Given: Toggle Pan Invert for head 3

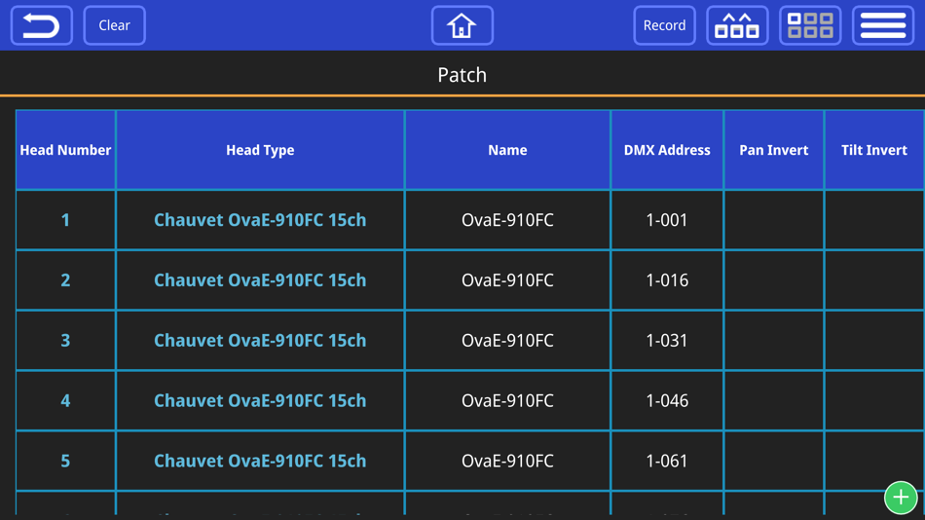Looking at the screenshot, I should pyautogui.click(x=774, y=341).
